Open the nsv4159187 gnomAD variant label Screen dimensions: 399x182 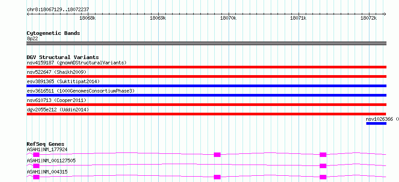click(77, 63)
